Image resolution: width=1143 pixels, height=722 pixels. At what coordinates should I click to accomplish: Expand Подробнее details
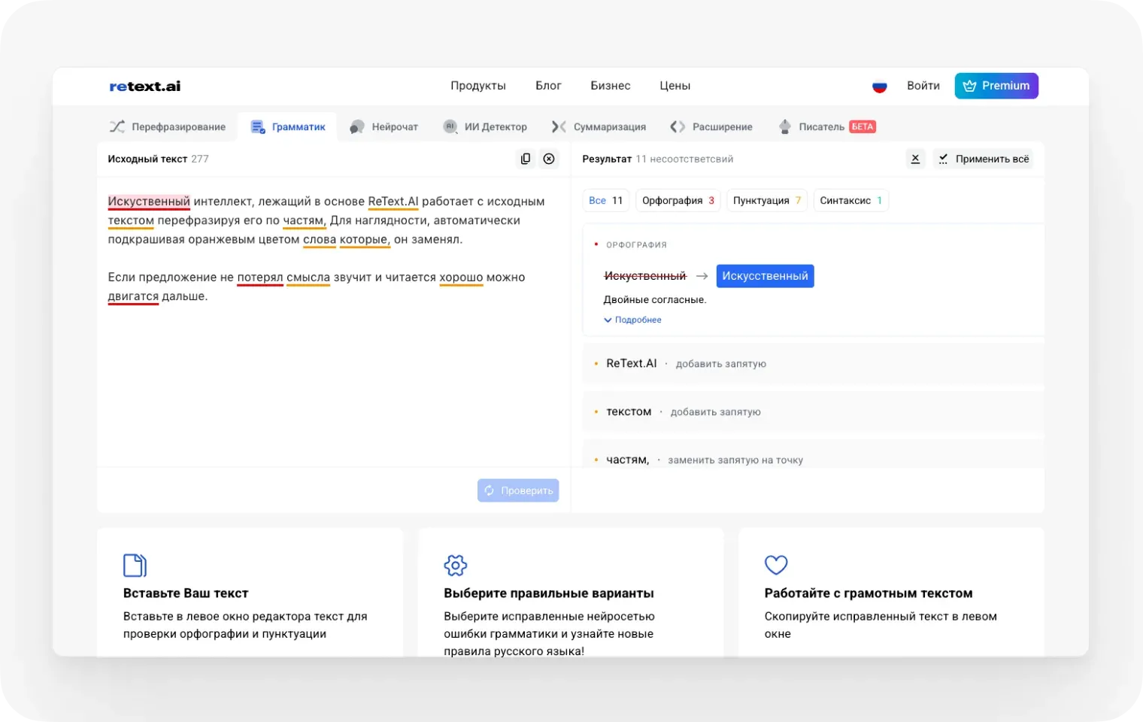coord(632,320)
